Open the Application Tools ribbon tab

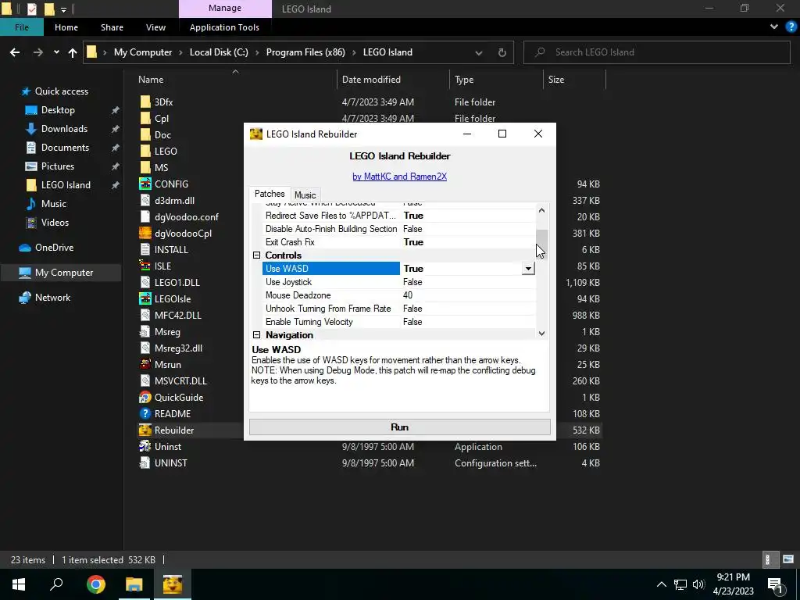(x=224, y=27)
